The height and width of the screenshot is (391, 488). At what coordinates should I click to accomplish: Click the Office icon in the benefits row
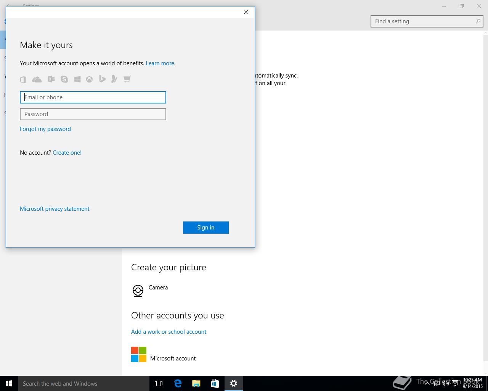click(x=23, y=79)
